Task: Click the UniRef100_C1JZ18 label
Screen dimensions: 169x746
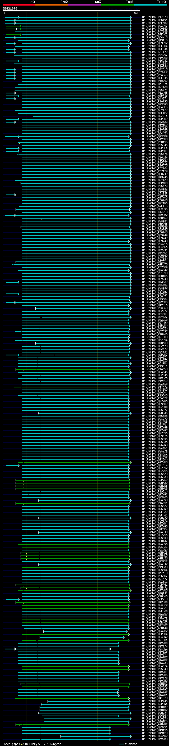Action: [x=154, y=212]
